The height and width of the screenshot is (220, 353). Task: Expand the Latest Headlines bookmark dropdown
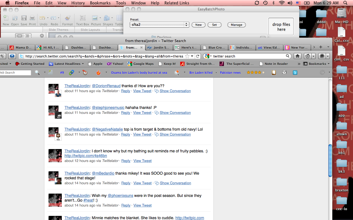click(82, 64)
